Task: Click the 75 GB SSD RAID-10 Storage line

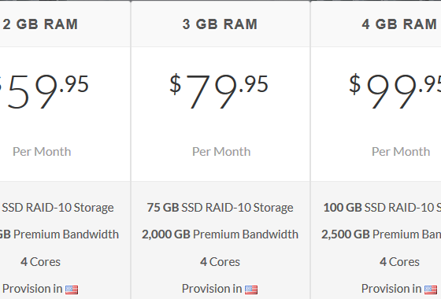Action: click(220, 208)
